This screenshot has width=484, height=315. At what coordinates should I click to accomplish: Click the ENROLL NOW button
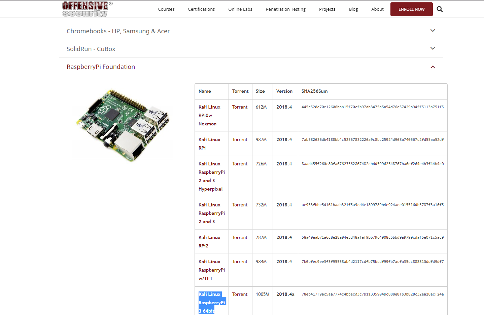[412, 9]
